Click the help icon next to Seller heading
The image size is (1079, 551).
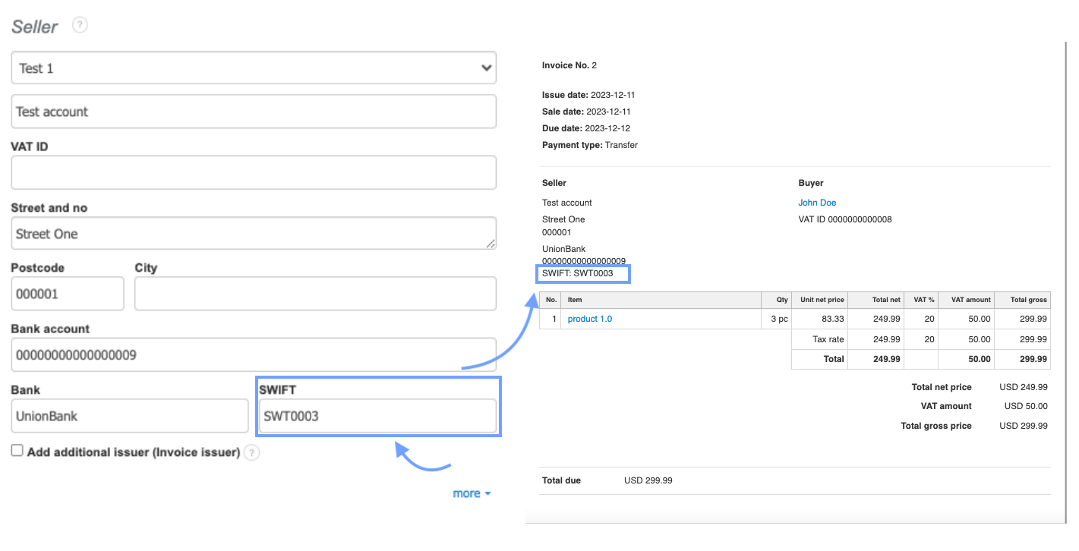point(80,25)
